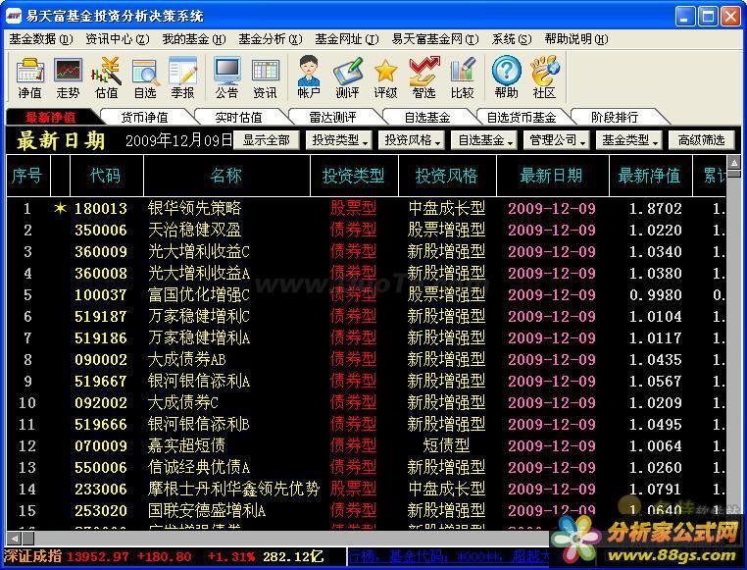Open the 自选 favorites toolbar icon
This screenshot has height=570, width=747.
[145, 78]
